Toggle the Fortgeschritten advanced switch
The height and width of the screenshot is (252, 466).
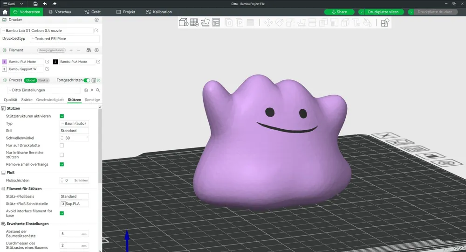click(87, 80)
